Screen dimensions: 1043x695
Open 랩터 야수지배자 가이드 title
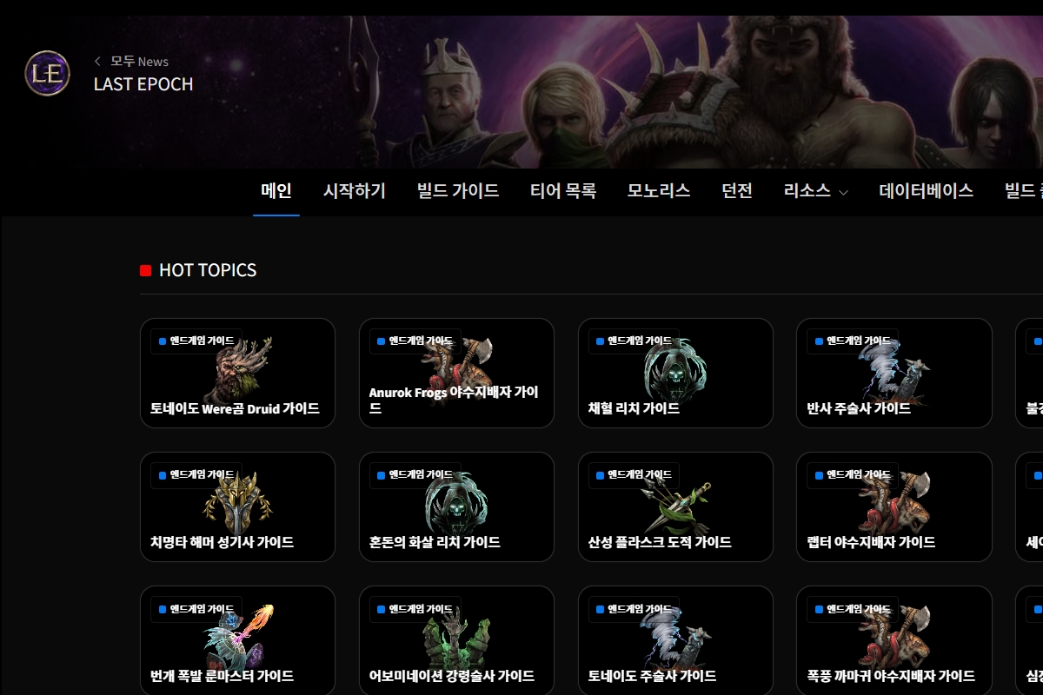point(871,542)
